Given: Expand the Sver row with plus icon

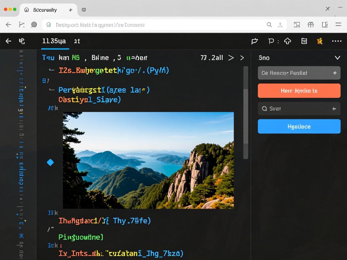Looking at the screenshot, I should tap(334, 109).
